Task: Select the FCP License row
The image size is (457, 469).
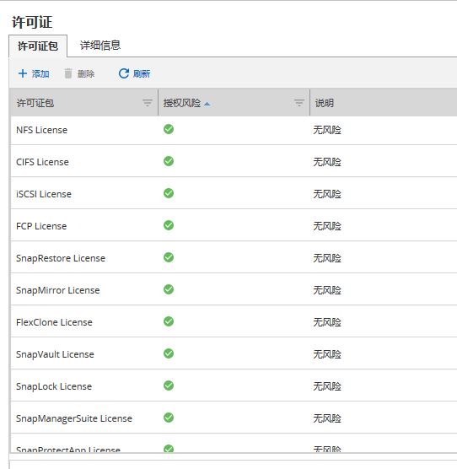Action: click(x=234, y=225)
